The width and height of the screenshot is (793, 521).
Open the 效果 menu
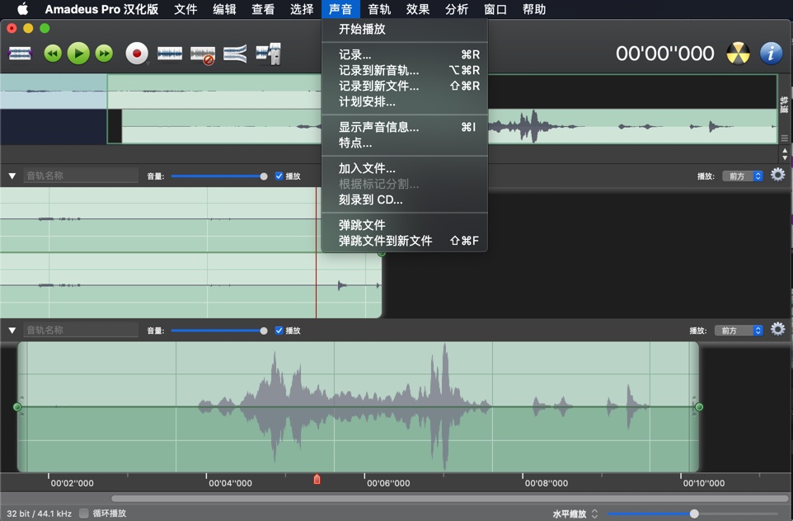418,9
